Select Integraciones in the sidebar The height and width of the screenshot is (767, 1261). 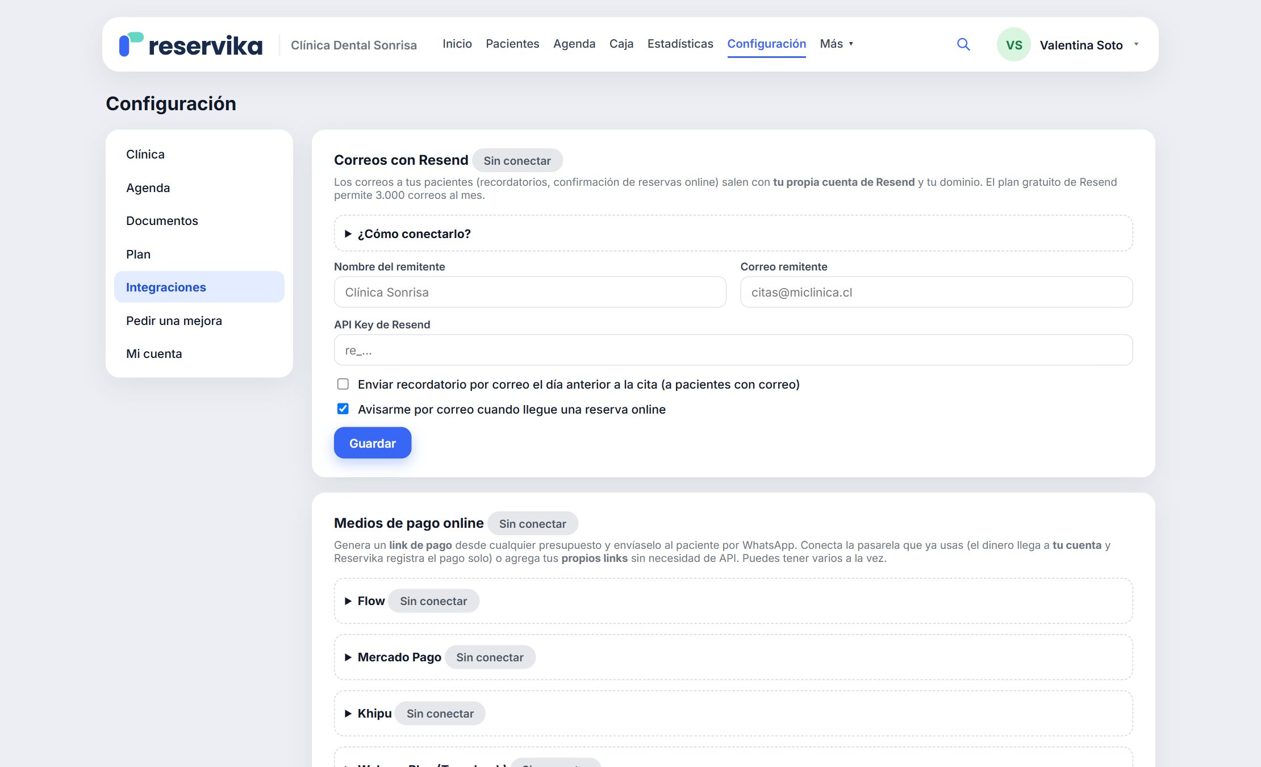click(x=199, y=287)
